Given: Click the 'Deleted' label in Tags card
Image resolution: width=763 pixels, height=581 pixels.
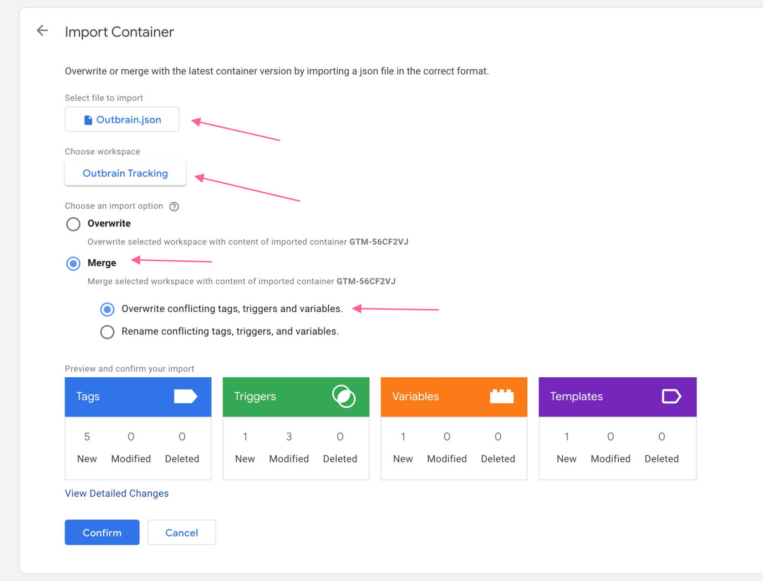Looking at the screenshot, I should pos(182,459).
